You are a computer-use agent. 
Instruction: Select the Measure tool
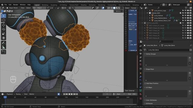click(x=3, y=47)
